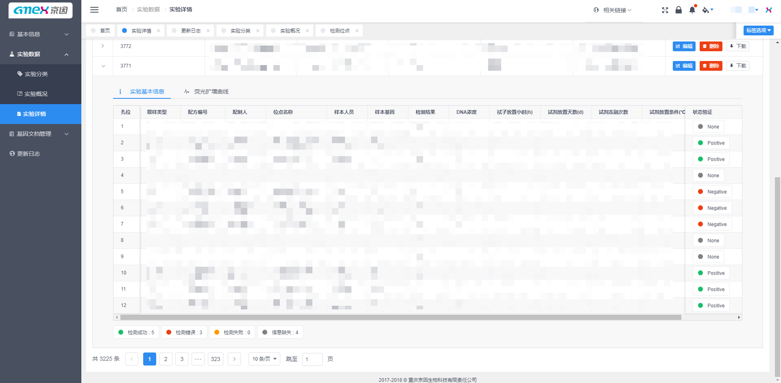Viewport: 781px width, 383px height.
Task: Delete row 3772 with 删除 button
Action: point(711,46)
